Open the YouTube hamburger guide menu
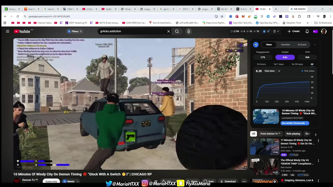 [x=8, y=31]
